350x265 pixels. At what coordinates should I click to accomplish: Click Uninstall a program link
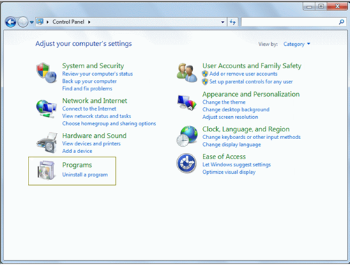coord(85,175)
